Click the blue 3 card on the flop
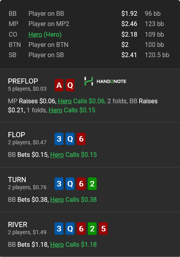 [59, 139]
